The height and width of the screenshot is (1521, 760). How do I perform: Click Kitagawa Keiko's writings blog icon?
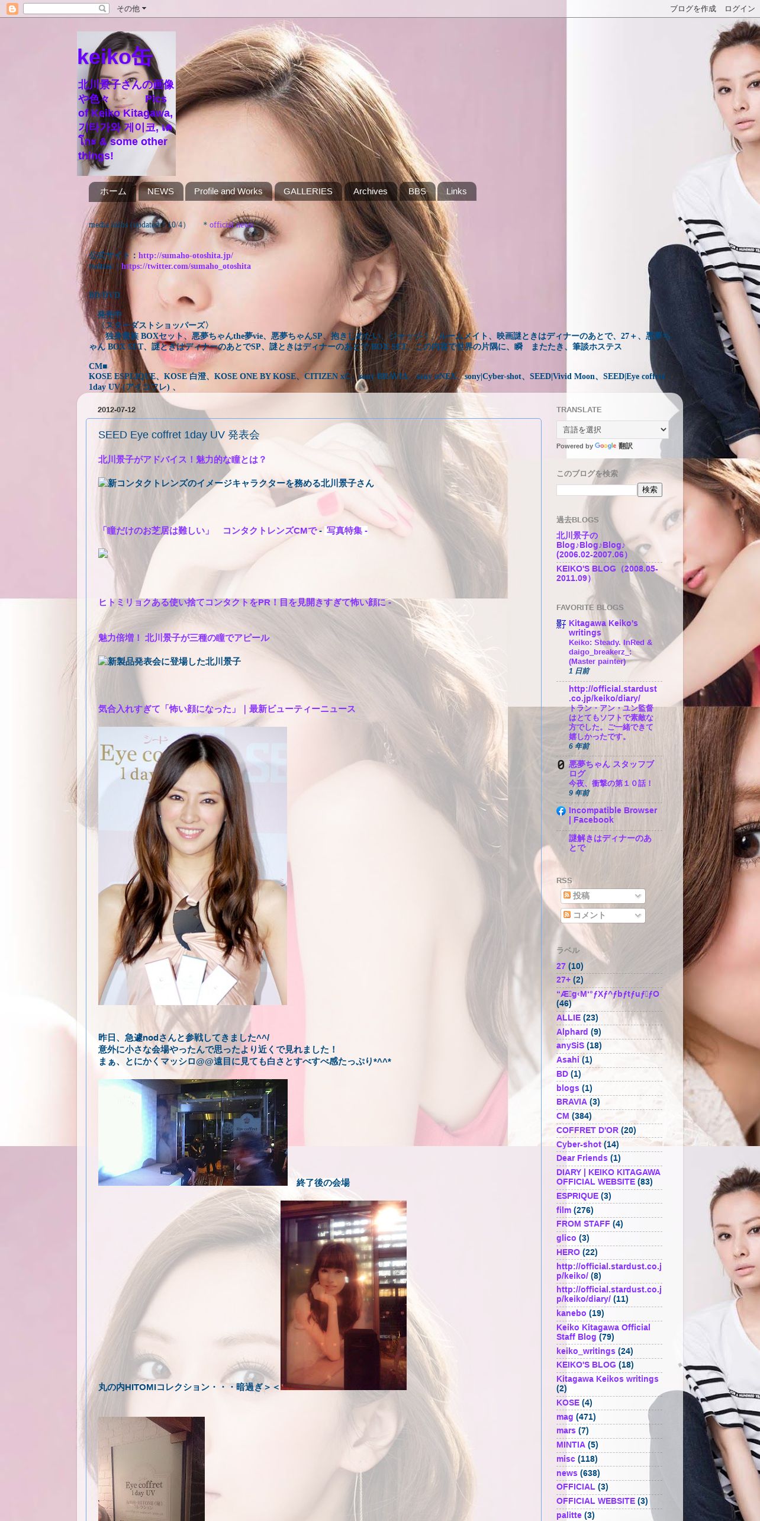tap(561, 624)
